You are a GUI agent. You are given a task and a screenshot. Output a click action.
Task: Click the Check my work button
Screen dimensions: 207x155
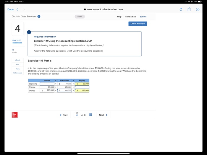pos(138,24)
